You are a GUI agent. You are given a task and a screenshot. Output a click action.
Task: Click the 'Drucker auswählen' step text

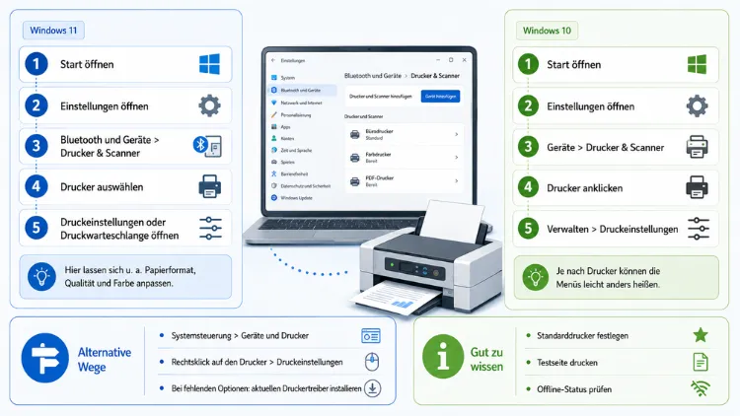click(102, 186)
